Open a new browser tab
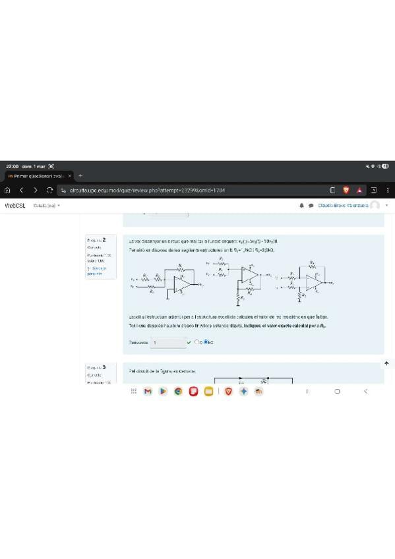The height and width of the screenshot is (559, 395). click(x=80, y=176)
